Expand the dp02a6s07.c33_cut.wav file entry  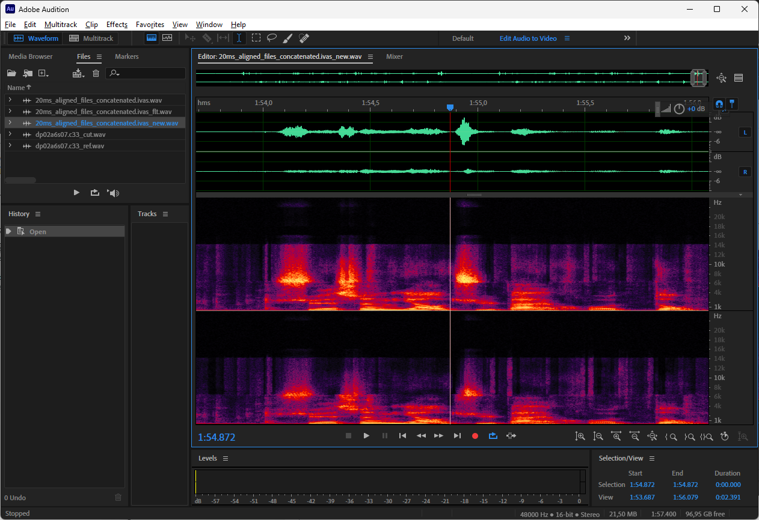click(x=10, y=135)
